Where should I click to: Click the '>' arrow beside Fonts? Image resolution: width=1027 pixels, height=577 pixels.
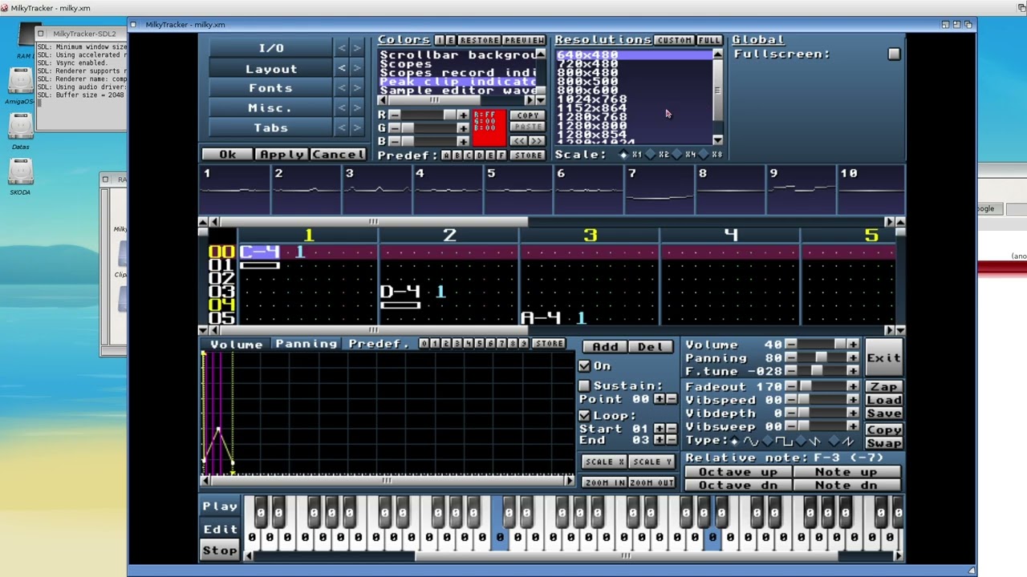pyautogui.click(x=357, y=88)
